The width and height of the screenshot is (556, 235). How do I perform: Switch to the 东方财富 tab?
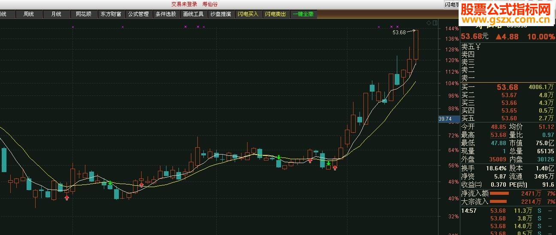[x=111, y=14]
